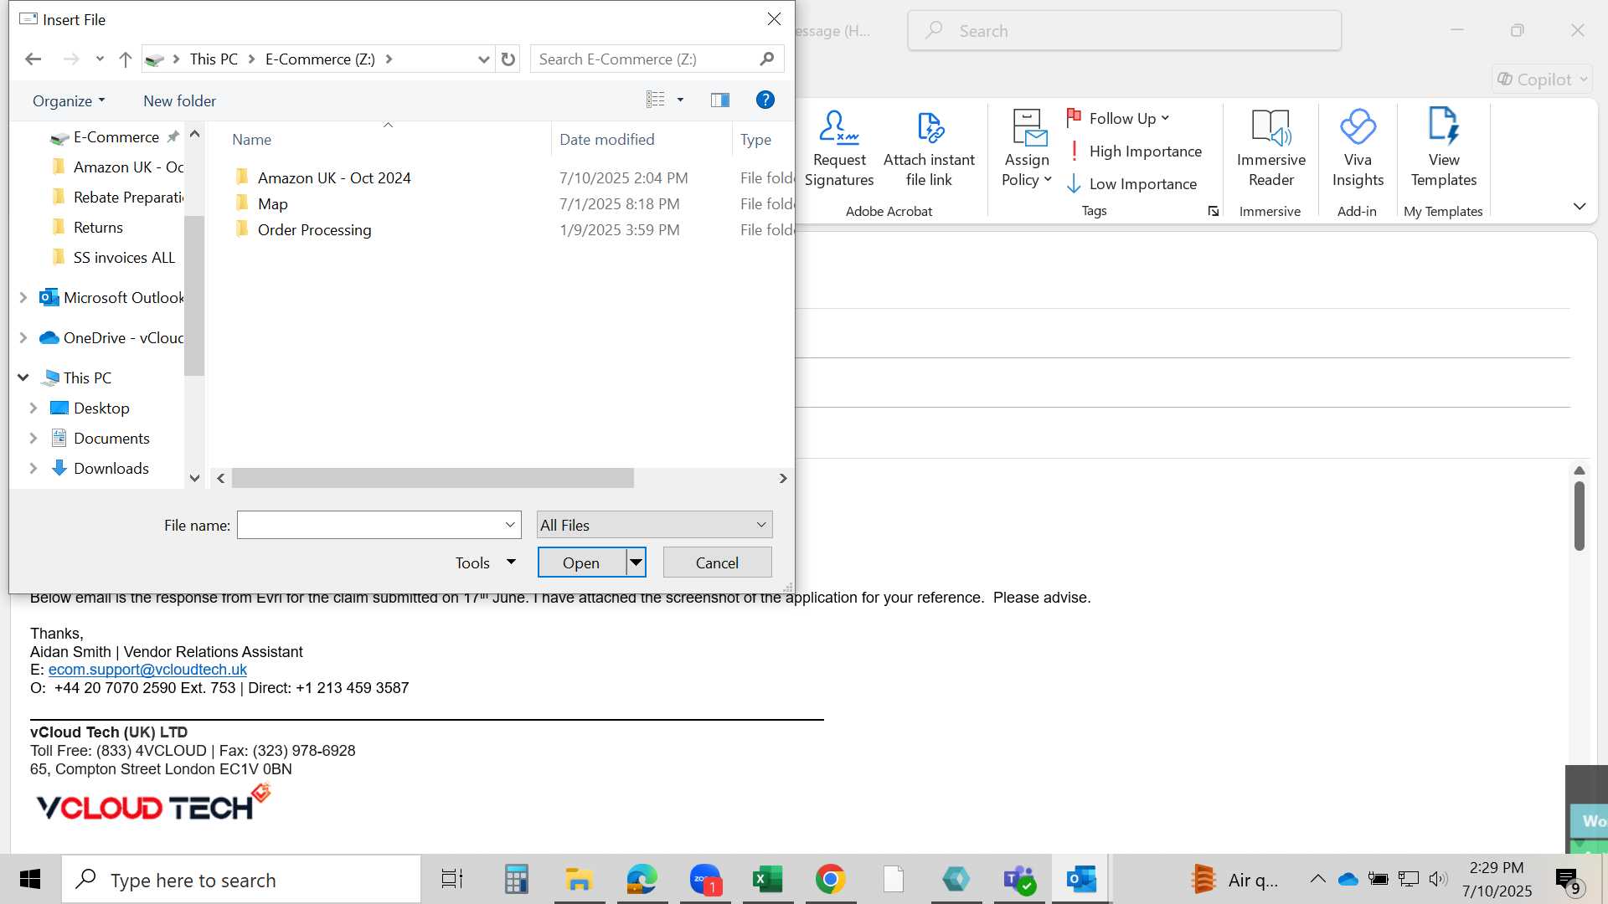Collapse This PC tree node
This screenshot has height=904, width=1608.
click(x=23, y=378)
